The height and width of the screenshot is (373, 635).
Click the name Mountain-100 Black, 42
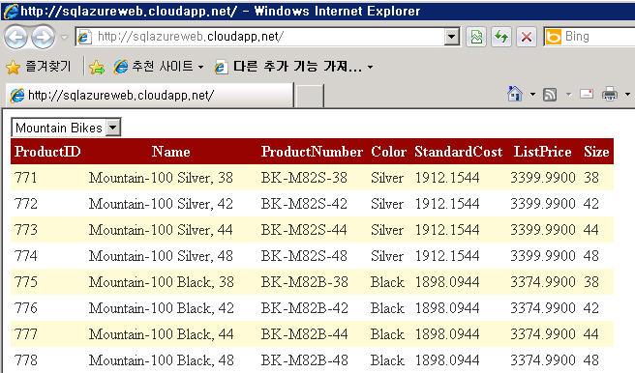[x=162, y=308]
